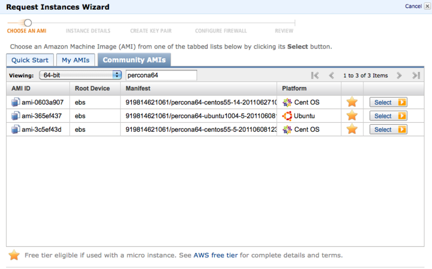Select the ami-0603a907 image

coord(388,102)
